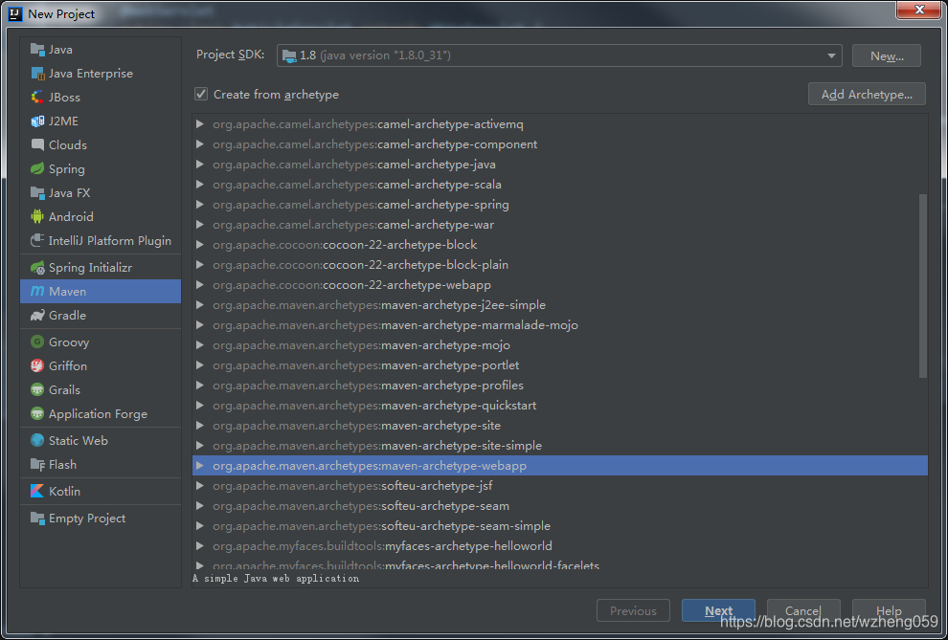This screenshot has width=948, height=640.
Task: Click the Groovy G icon
Action: (x=37, y=342)
